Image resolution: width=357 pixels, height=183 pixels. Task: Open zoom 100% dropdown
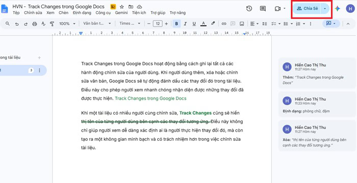pyautogui.click(x=67, y=23)
